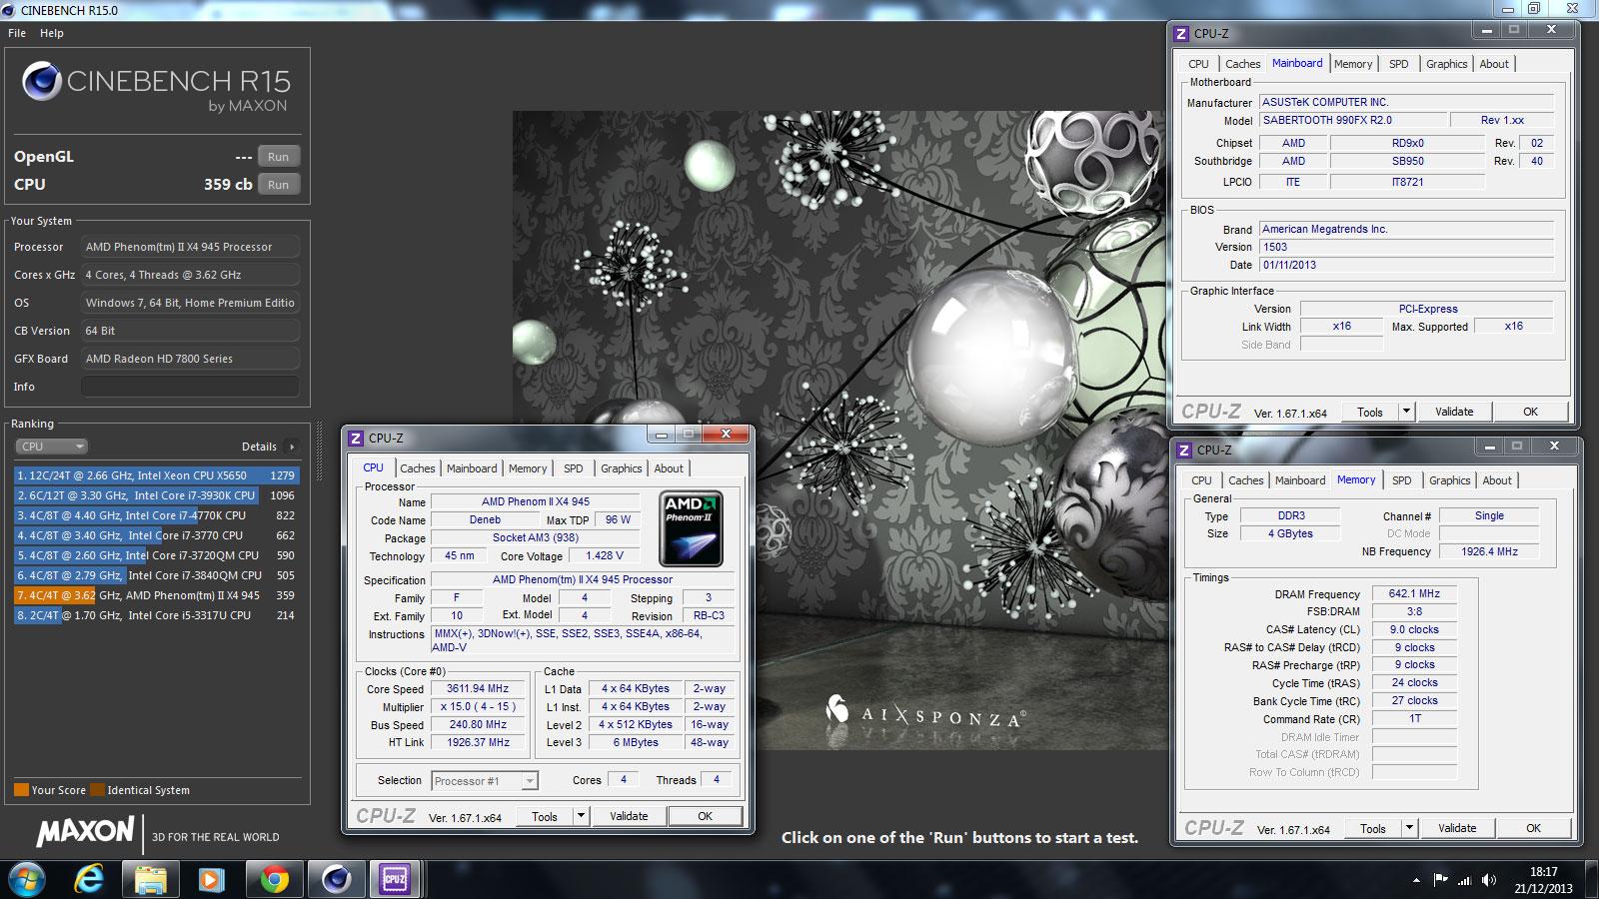Viewport: 1599px width, 899px height.
Task: Open Google Chrome from taskbar
Action: (x=274, y=879)
